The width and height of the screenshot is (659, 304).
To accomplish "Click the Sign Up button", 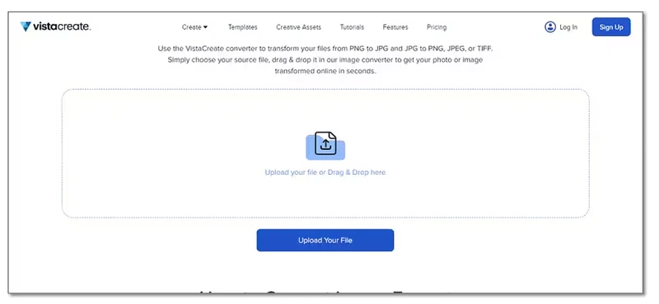I will coord(611,27).
